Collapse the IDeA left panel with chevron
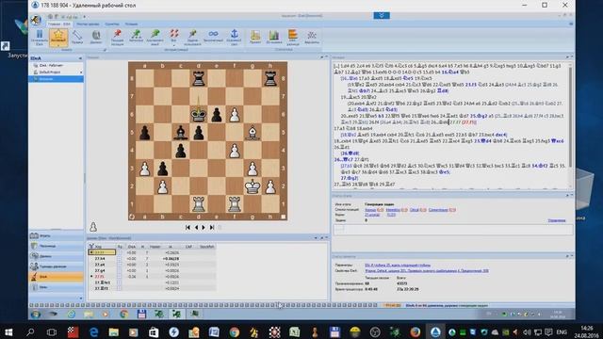 point(80,58)
